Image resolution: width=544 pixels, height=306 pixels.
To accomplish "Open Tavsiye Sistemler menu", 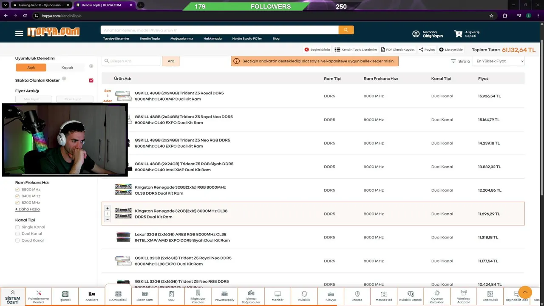I will coord(116,39).
